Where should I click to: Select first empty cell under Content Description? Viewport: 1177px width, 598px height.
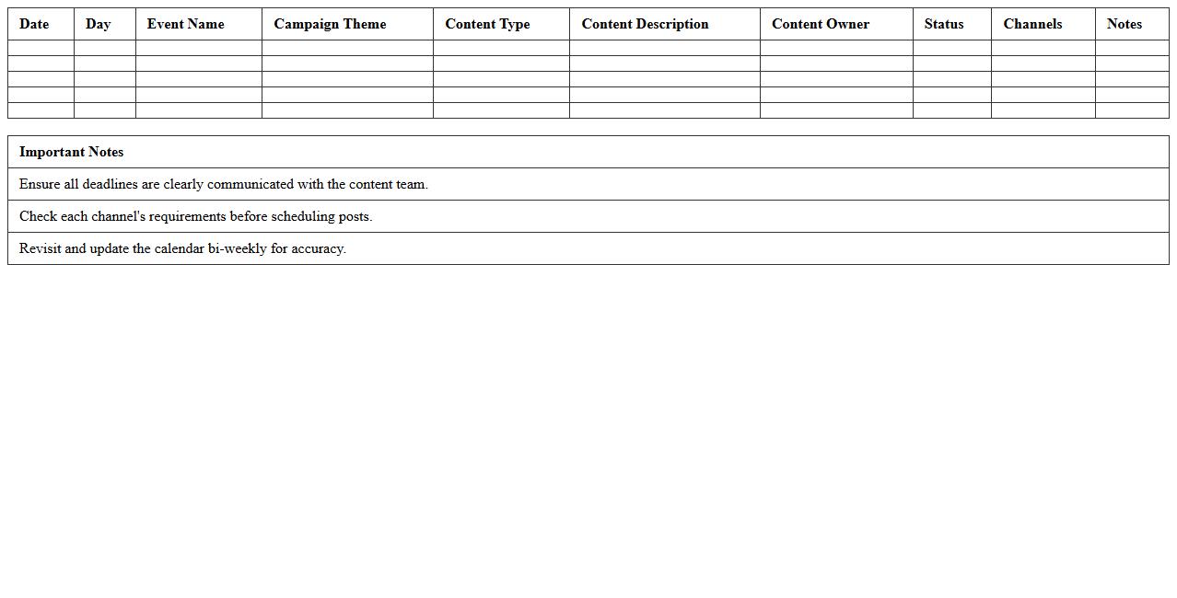pos(664,48)
